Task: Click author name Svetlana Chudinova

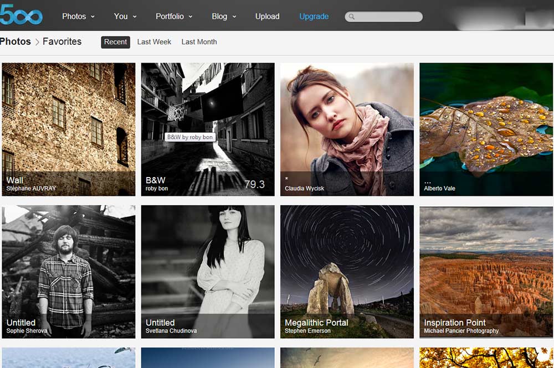Action: pos(171,331)
